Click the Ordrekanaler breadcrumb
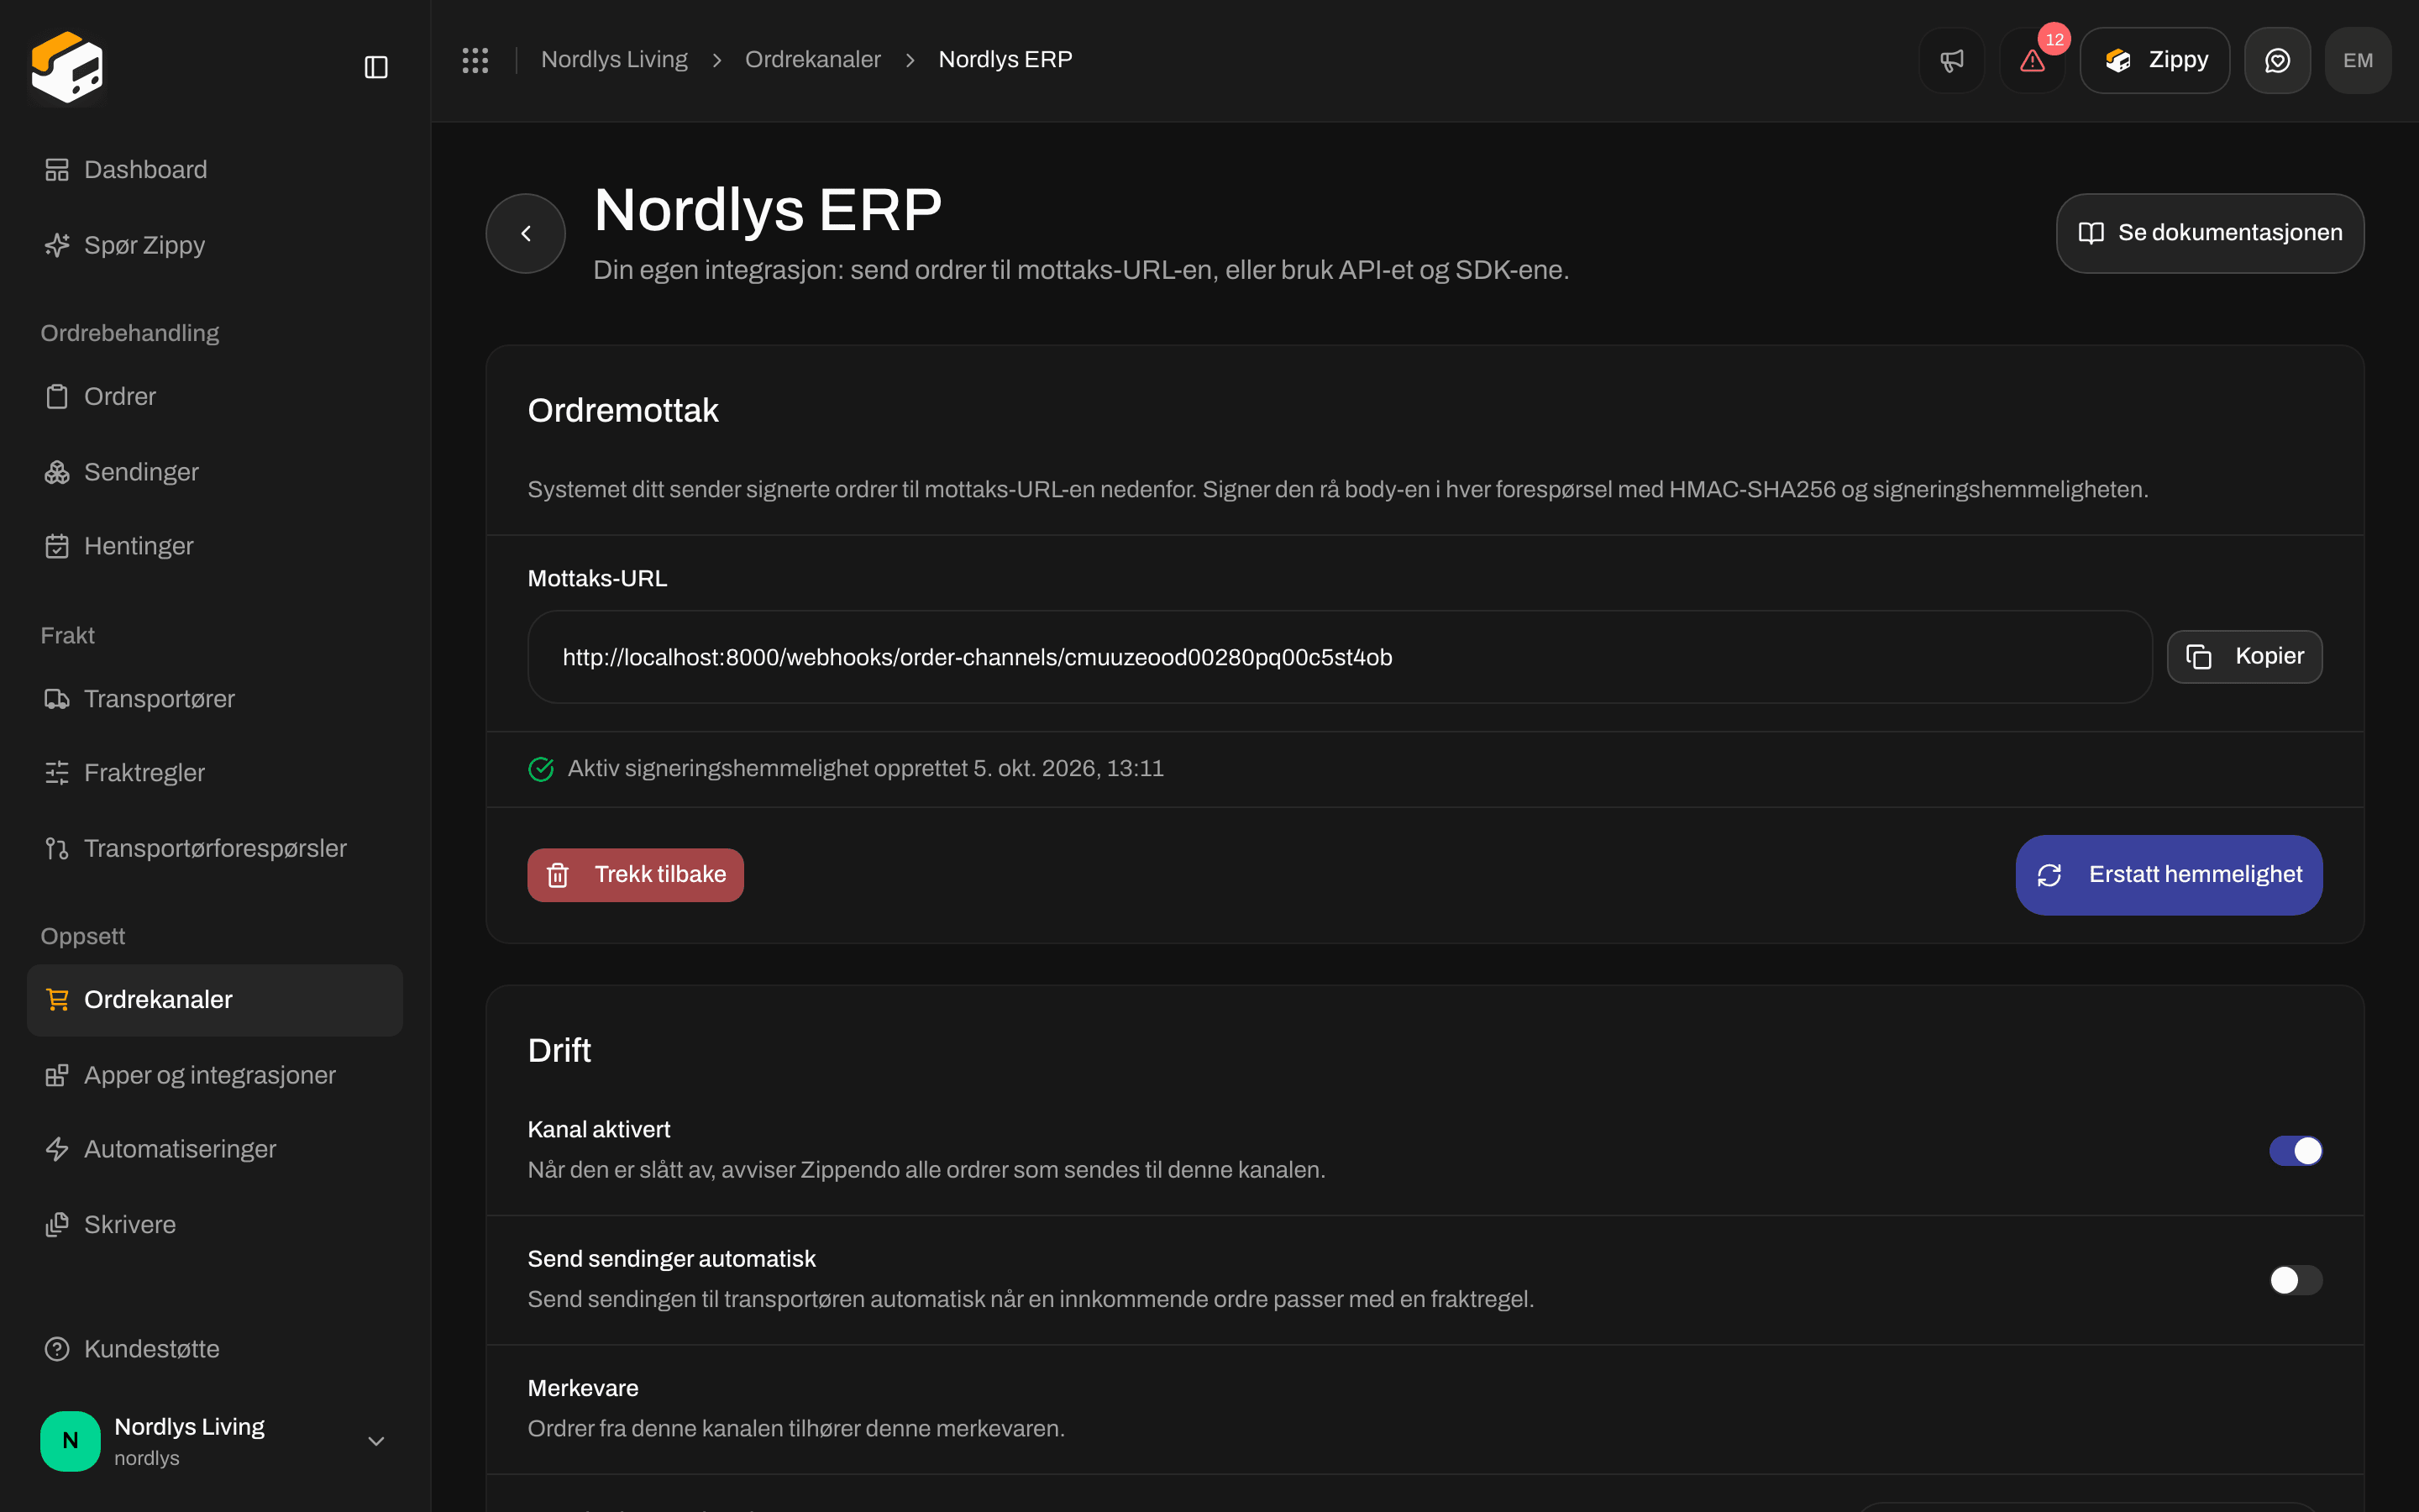Screen dimensions: 2419x1512 point(813,60)
